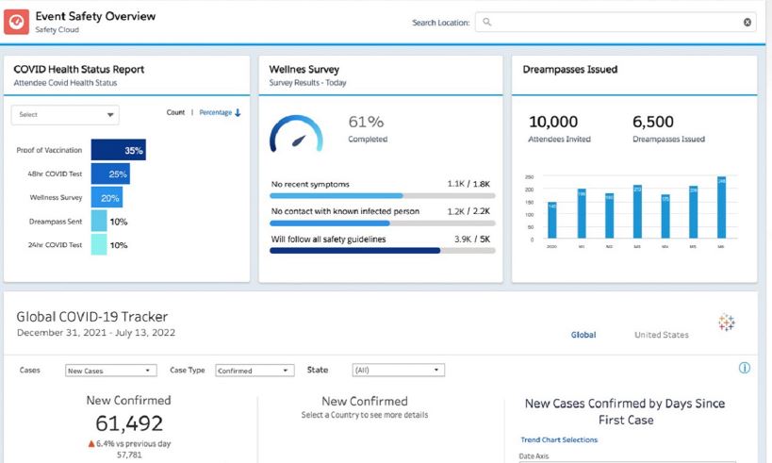
Task: Click the 3.9K / 5K value
Action: coord(471,239)
